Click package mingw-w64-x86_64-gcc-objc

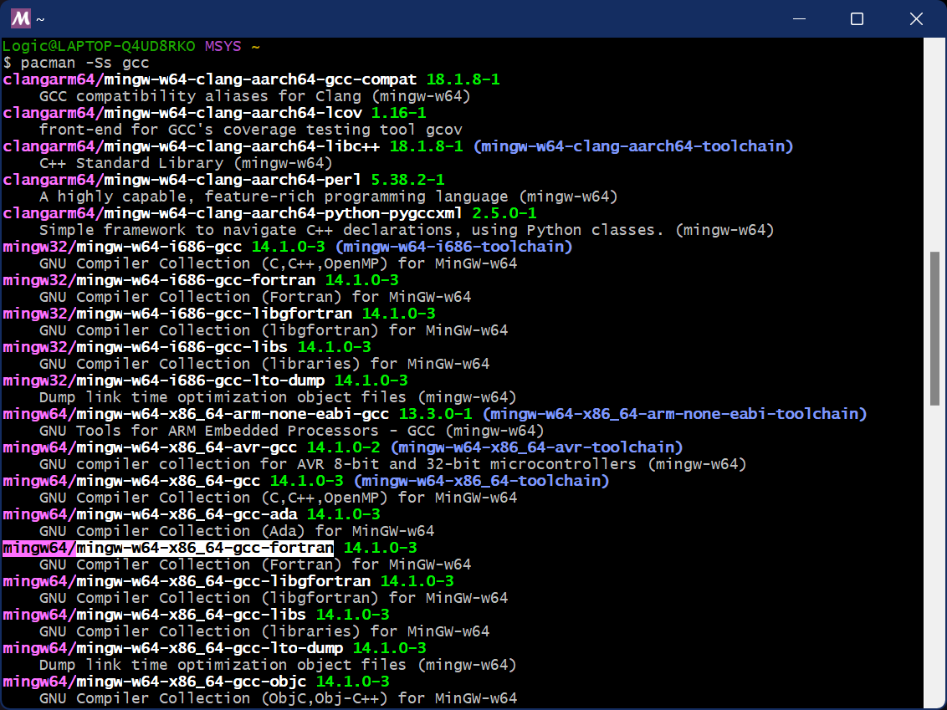[x=191, y=682]
